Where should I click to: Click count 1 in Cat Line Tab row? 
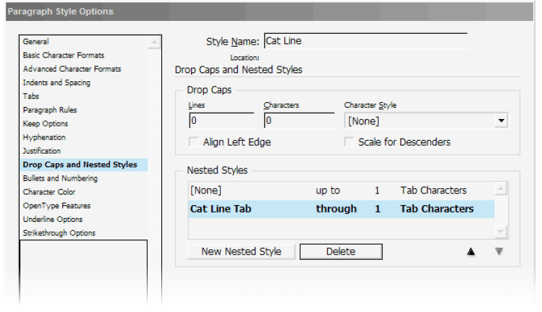[x=377, y=209]
